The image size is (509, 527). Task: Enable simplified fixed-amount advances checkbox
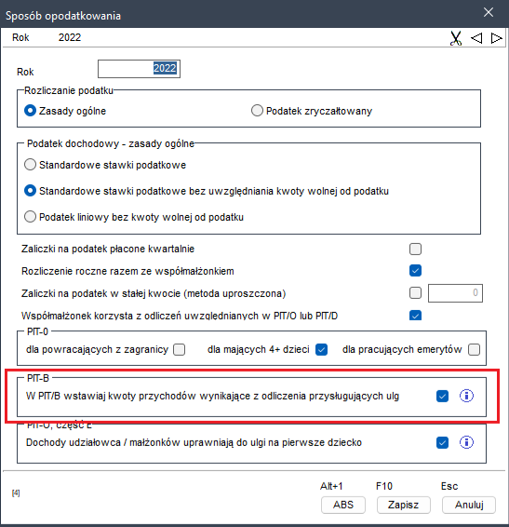pos(415,292)
